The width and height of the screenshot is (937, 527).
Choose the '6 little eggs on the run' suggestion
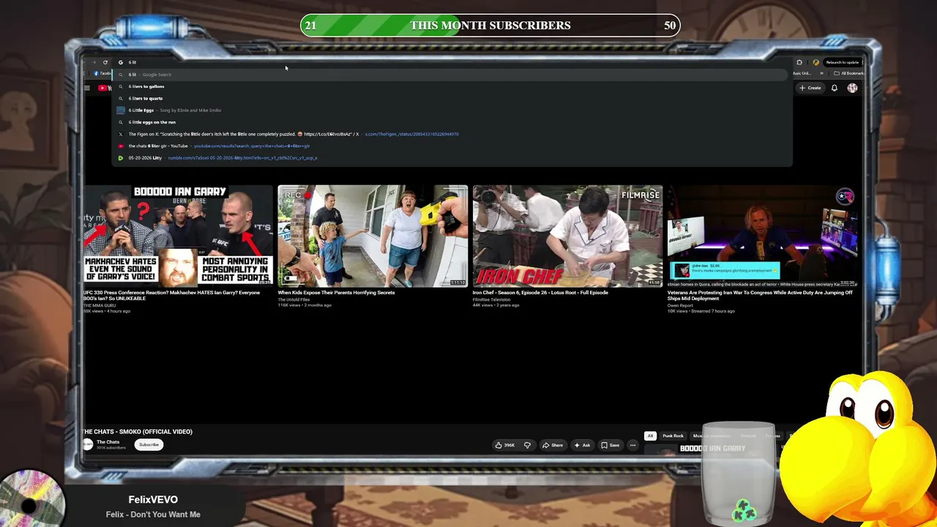pos(452,122)
